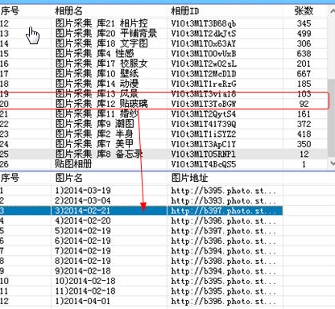Select image 10)2014-02-18
Screen dimensions: 335x309
pos(85,281)
